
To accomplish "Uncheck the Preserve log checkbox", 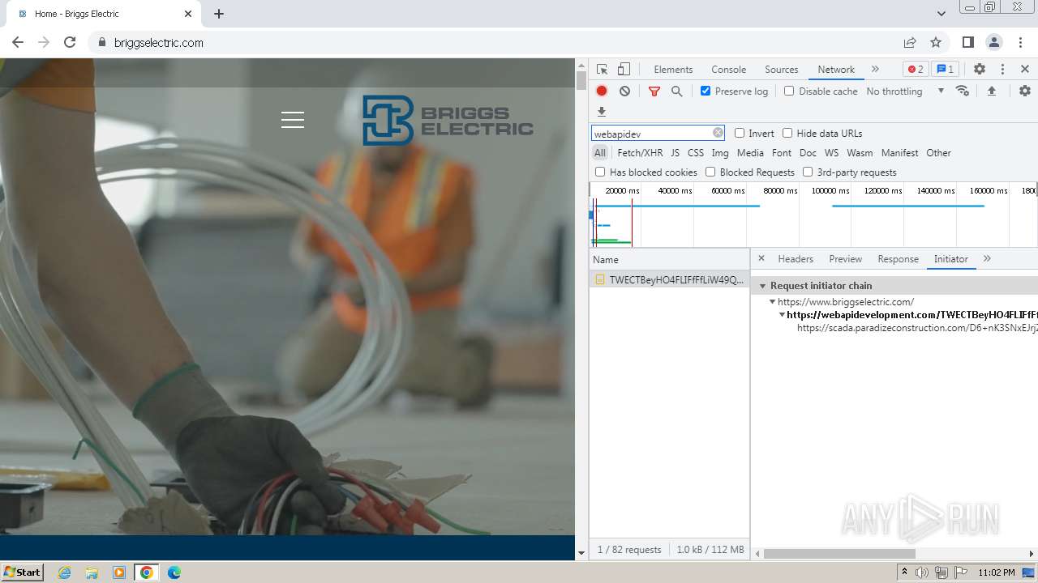I will pyautogui.click(x=706, y=91).
